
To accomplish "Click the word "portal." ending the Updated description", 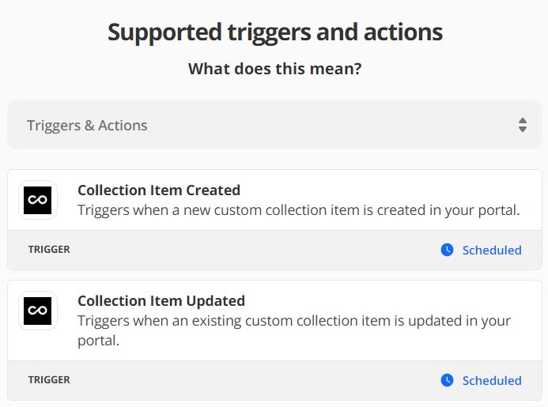I will coord(97,341).
